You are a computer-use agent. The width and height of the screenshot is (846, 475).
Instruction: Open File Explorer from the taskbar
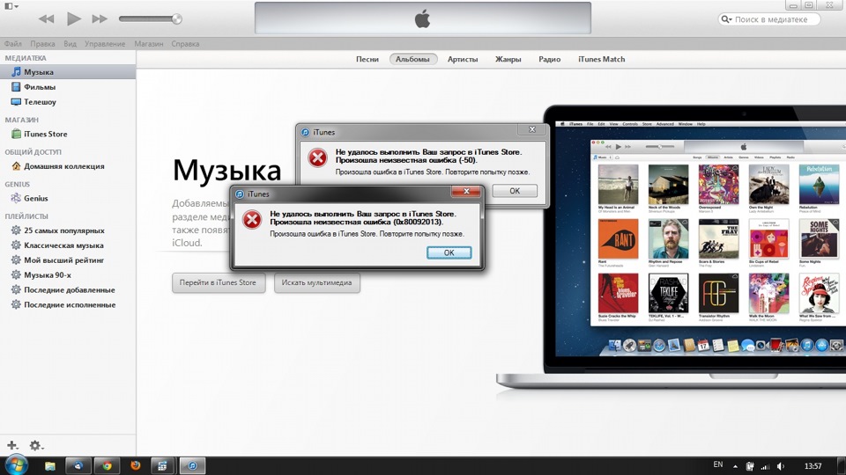(49, 466)
